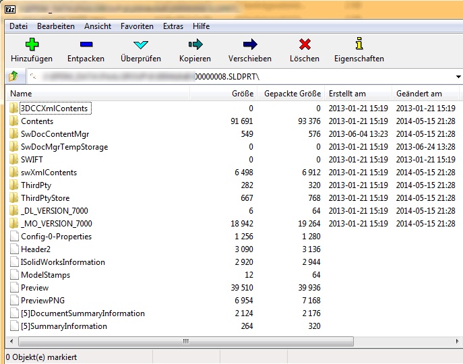Image resolution: width=463 pixels, height=364 pixels.
Task: Select the 3DCCXmlContents folder name
Action: pyautogui.click(x=55, y=109)
